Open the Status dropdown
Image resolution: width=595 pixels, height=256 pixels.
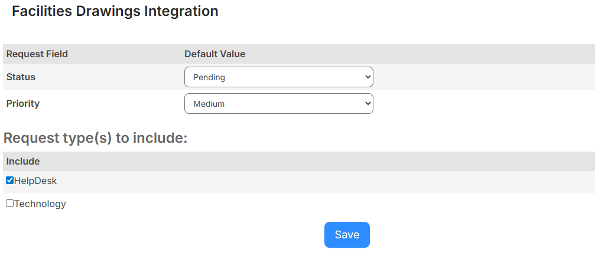(278, 77)
